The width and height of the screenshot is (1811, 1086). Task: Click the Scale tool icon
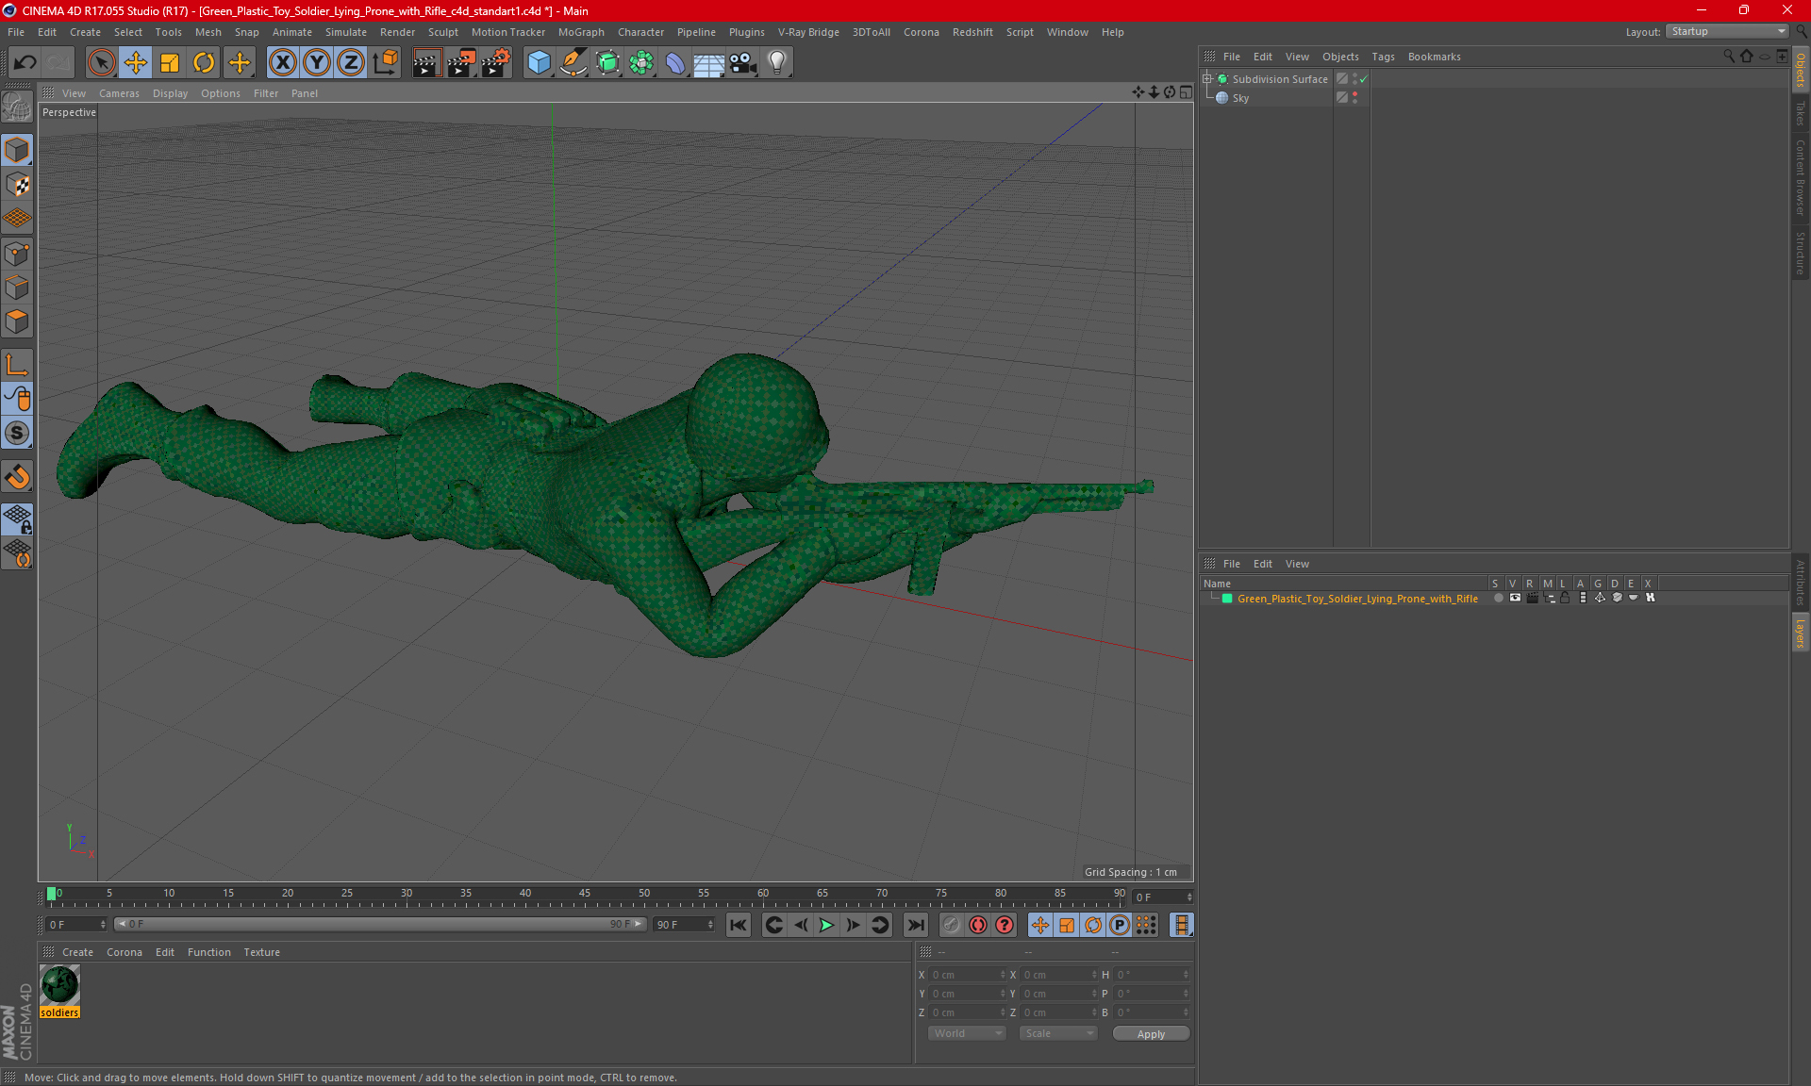tap(170, 62)
